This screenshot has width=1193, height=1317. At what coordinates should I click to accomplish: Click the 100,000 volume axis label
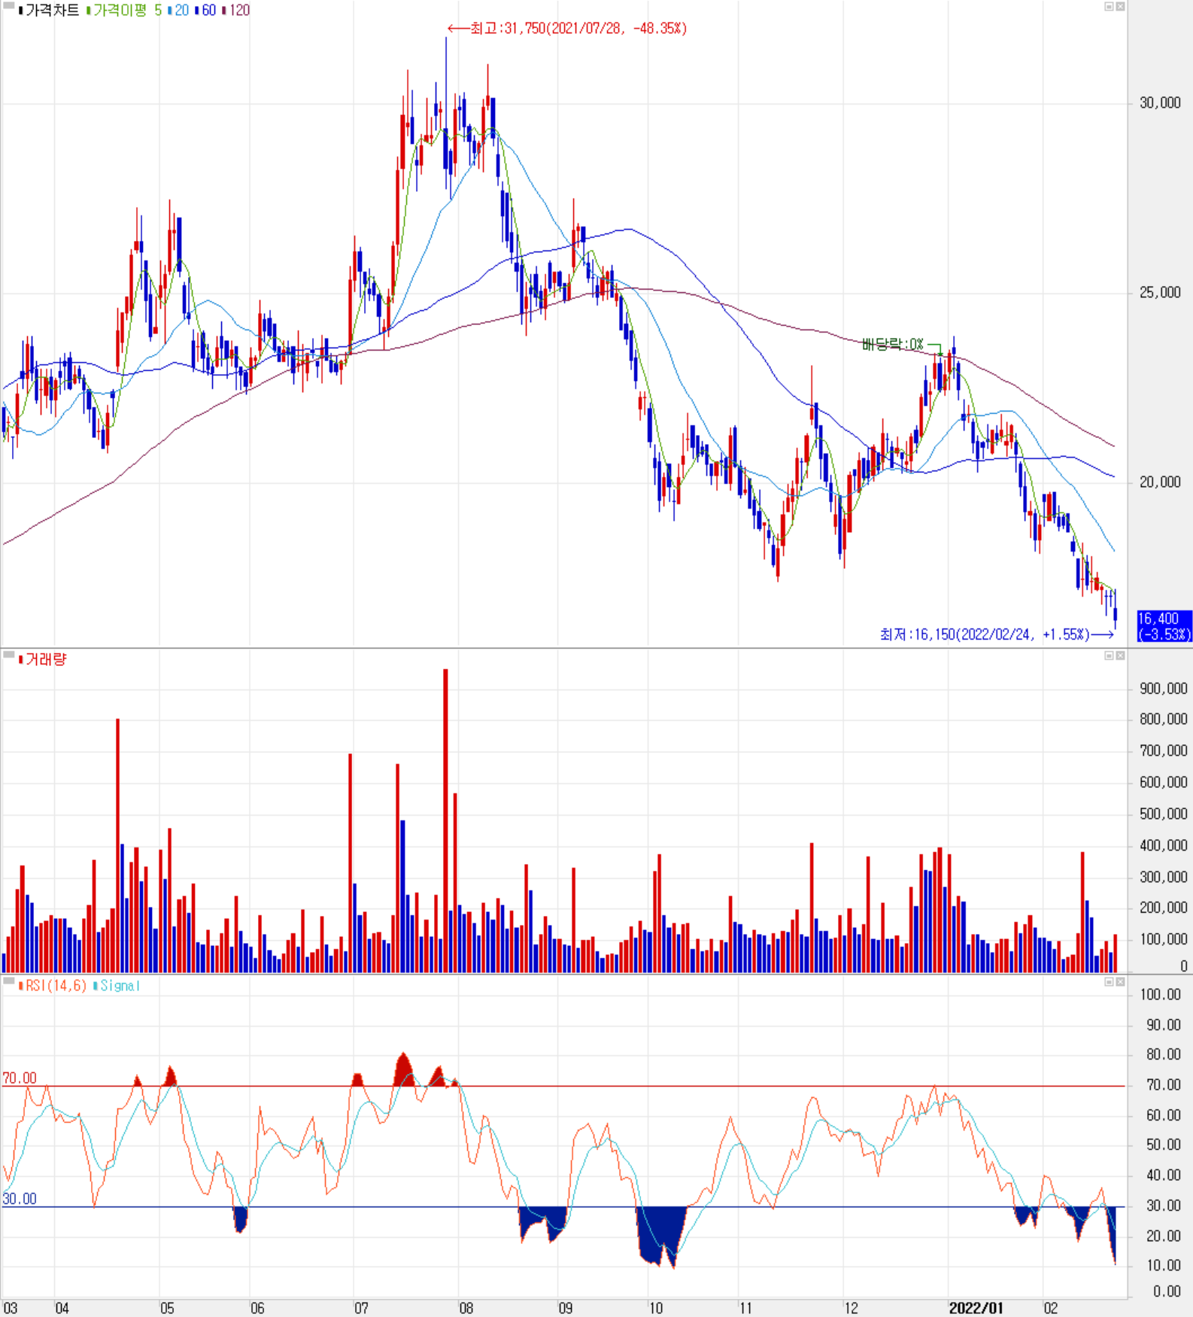1164,940
